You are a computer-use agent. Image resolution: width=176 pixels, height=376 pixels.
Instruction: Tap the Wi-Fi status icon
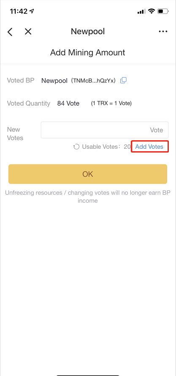pos(152,11)
